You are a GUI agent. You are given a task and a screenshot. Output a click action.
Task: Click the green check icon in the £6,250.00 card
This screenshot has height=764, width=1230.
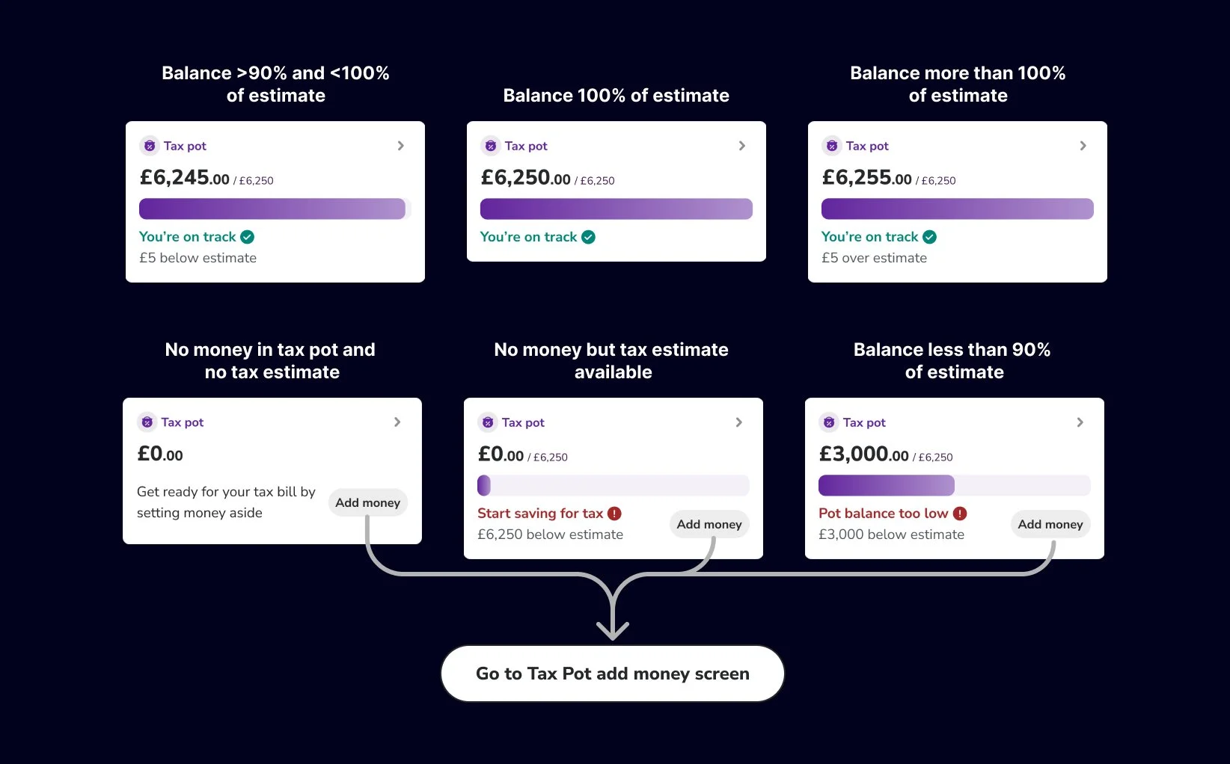tap(589, 237)
